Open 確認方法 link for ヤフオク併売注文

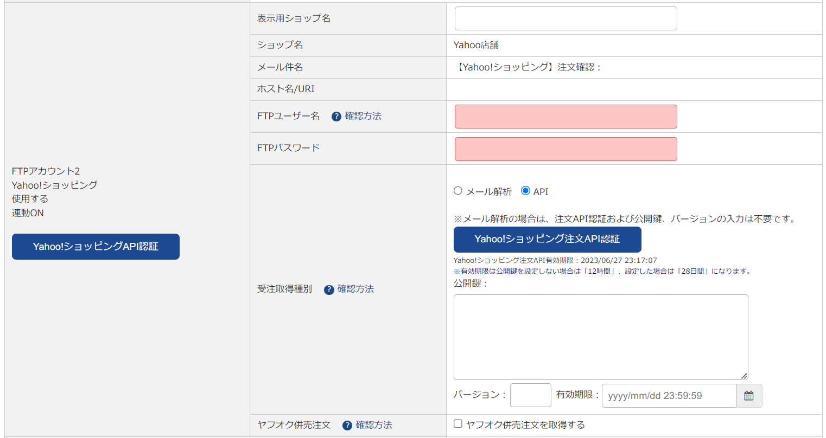(374, 425)
